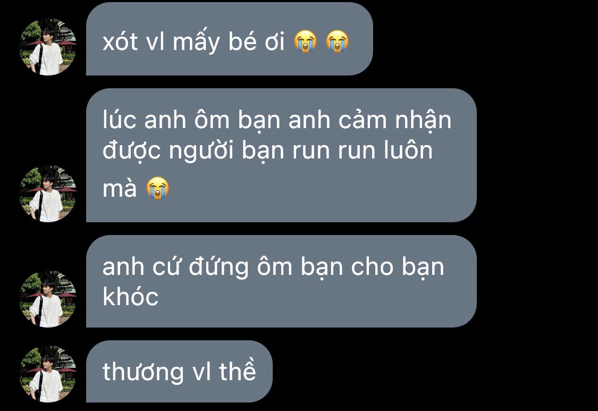This screenshot has width=598, height=411.
Task: Click the word "đứng" in third message
Action: click(x=219, y=267)
